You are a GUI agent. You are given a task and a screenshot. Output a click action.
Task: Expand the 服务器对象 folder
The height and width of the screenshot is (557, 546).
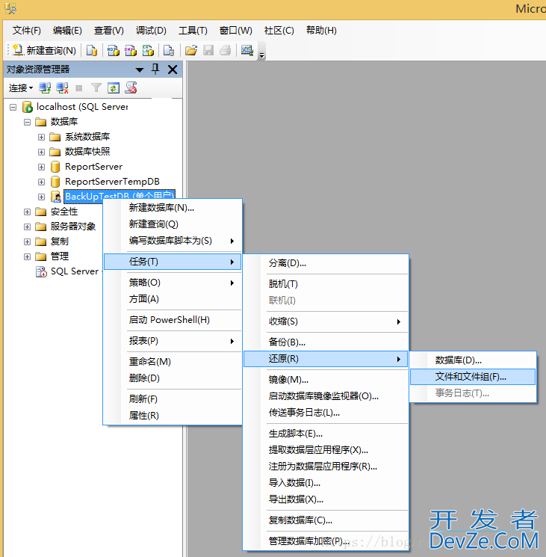[28, 227]
